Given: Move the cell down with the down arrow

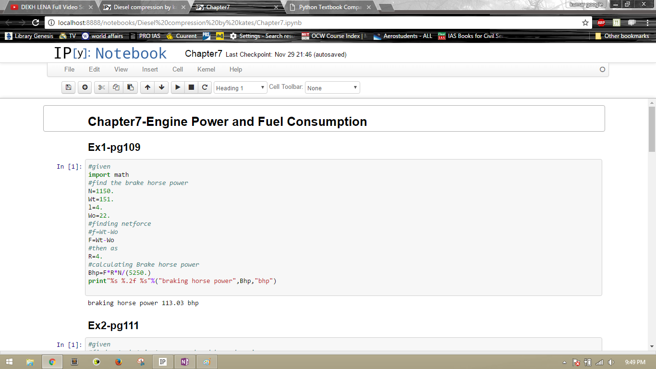Looking at the screenshot, I should (161, 87).
